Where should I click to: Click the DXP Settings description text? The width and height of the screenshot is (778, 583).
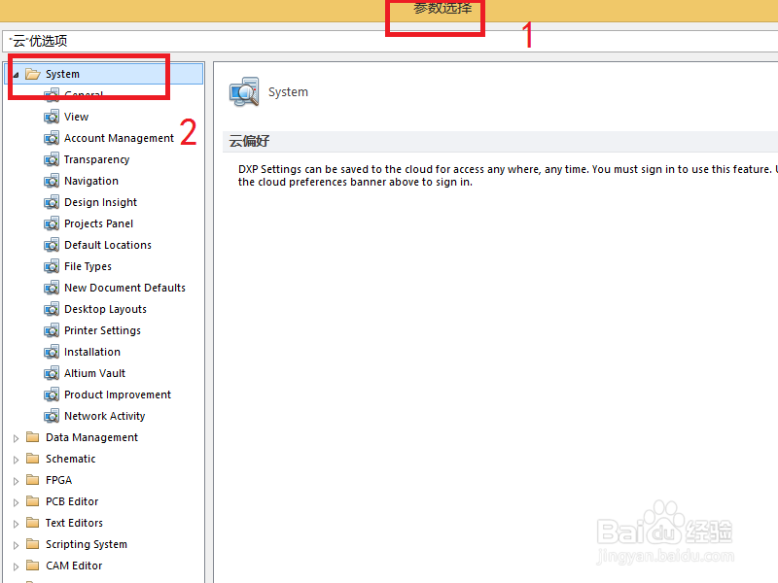(507, 176)
